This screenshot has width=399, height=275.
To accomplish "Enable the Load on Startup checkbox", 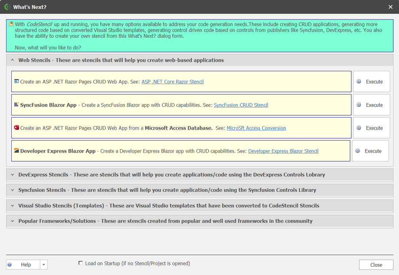I will [x=80, y=263].
